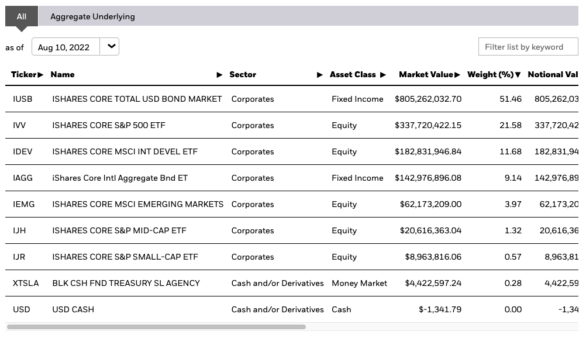The image size is (586, 338).
Task: Click the USD CASH name cell
Action: point(73,309)
